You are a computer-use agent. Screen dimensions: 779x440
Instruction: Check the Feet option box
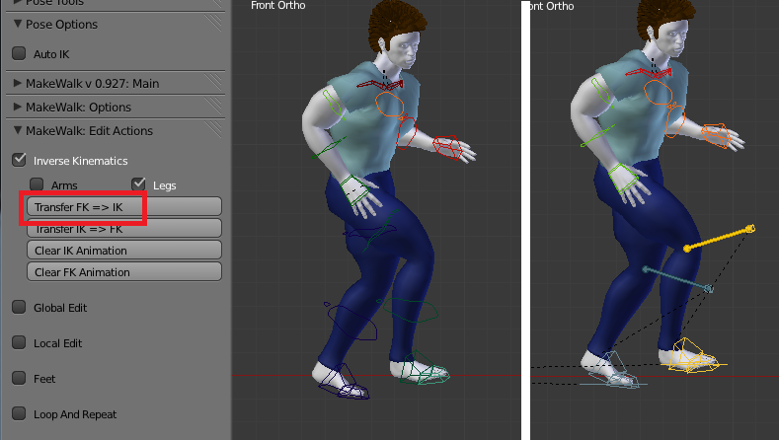pyautogui.click(x=19, y=379)
